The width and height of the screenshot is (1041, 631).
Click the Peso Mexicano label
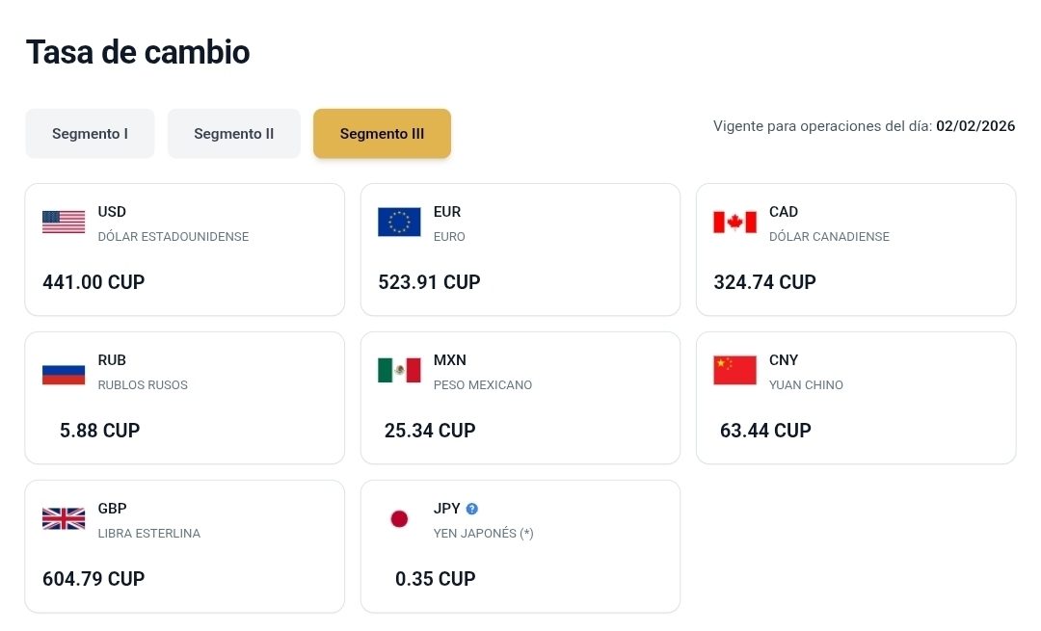[x=483, y=385]
